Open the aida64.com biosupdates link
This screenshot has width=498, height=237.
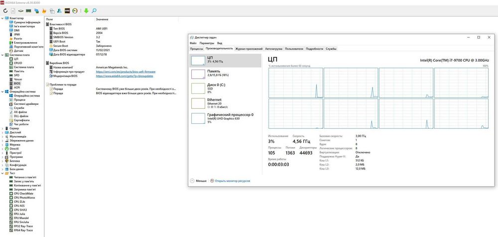click(124, 76)
